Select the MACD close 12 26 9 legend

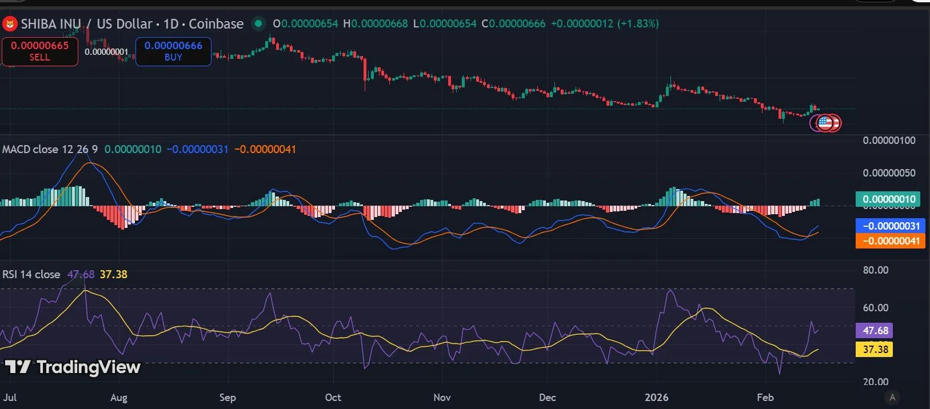pyautogui.click(x=50, y=149)
